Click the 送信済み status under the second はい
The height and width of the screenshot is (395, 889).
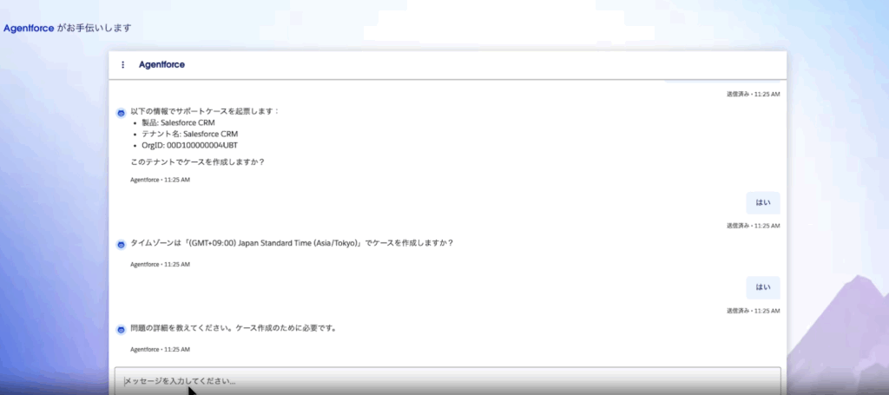(x=753, y=311)
